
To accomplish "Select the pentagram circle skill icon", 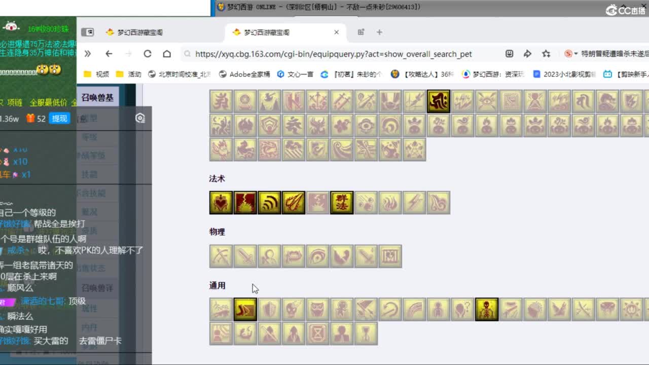I will coord(414,150).
